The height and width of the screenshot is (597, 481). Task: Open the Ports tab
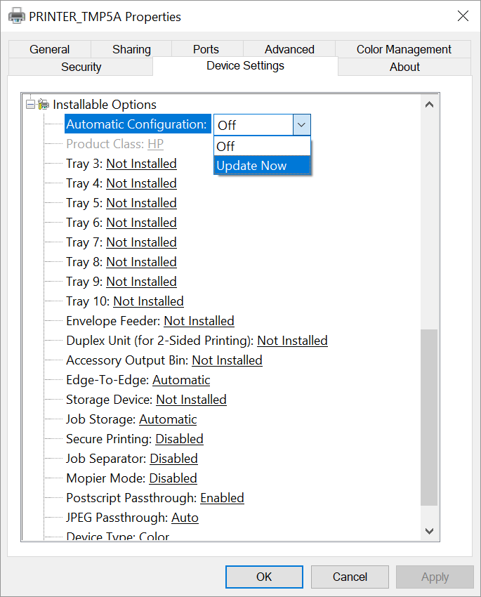(x=206, y=49)
